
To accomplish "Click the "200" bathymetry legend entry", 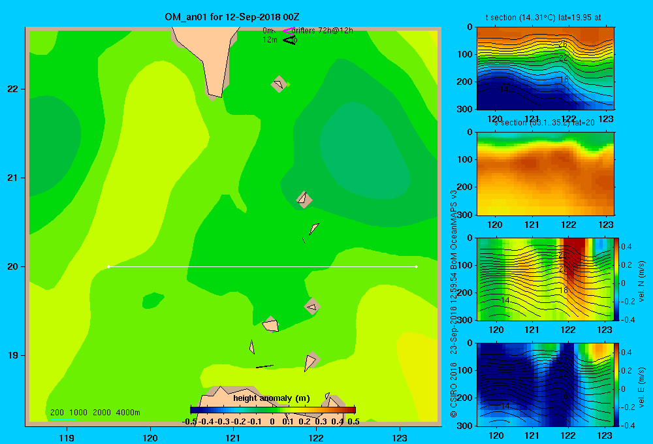I will 57,413.
